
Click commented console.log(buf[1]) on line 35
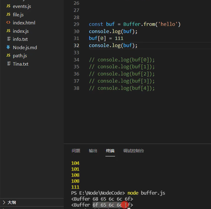click(122, 67)
